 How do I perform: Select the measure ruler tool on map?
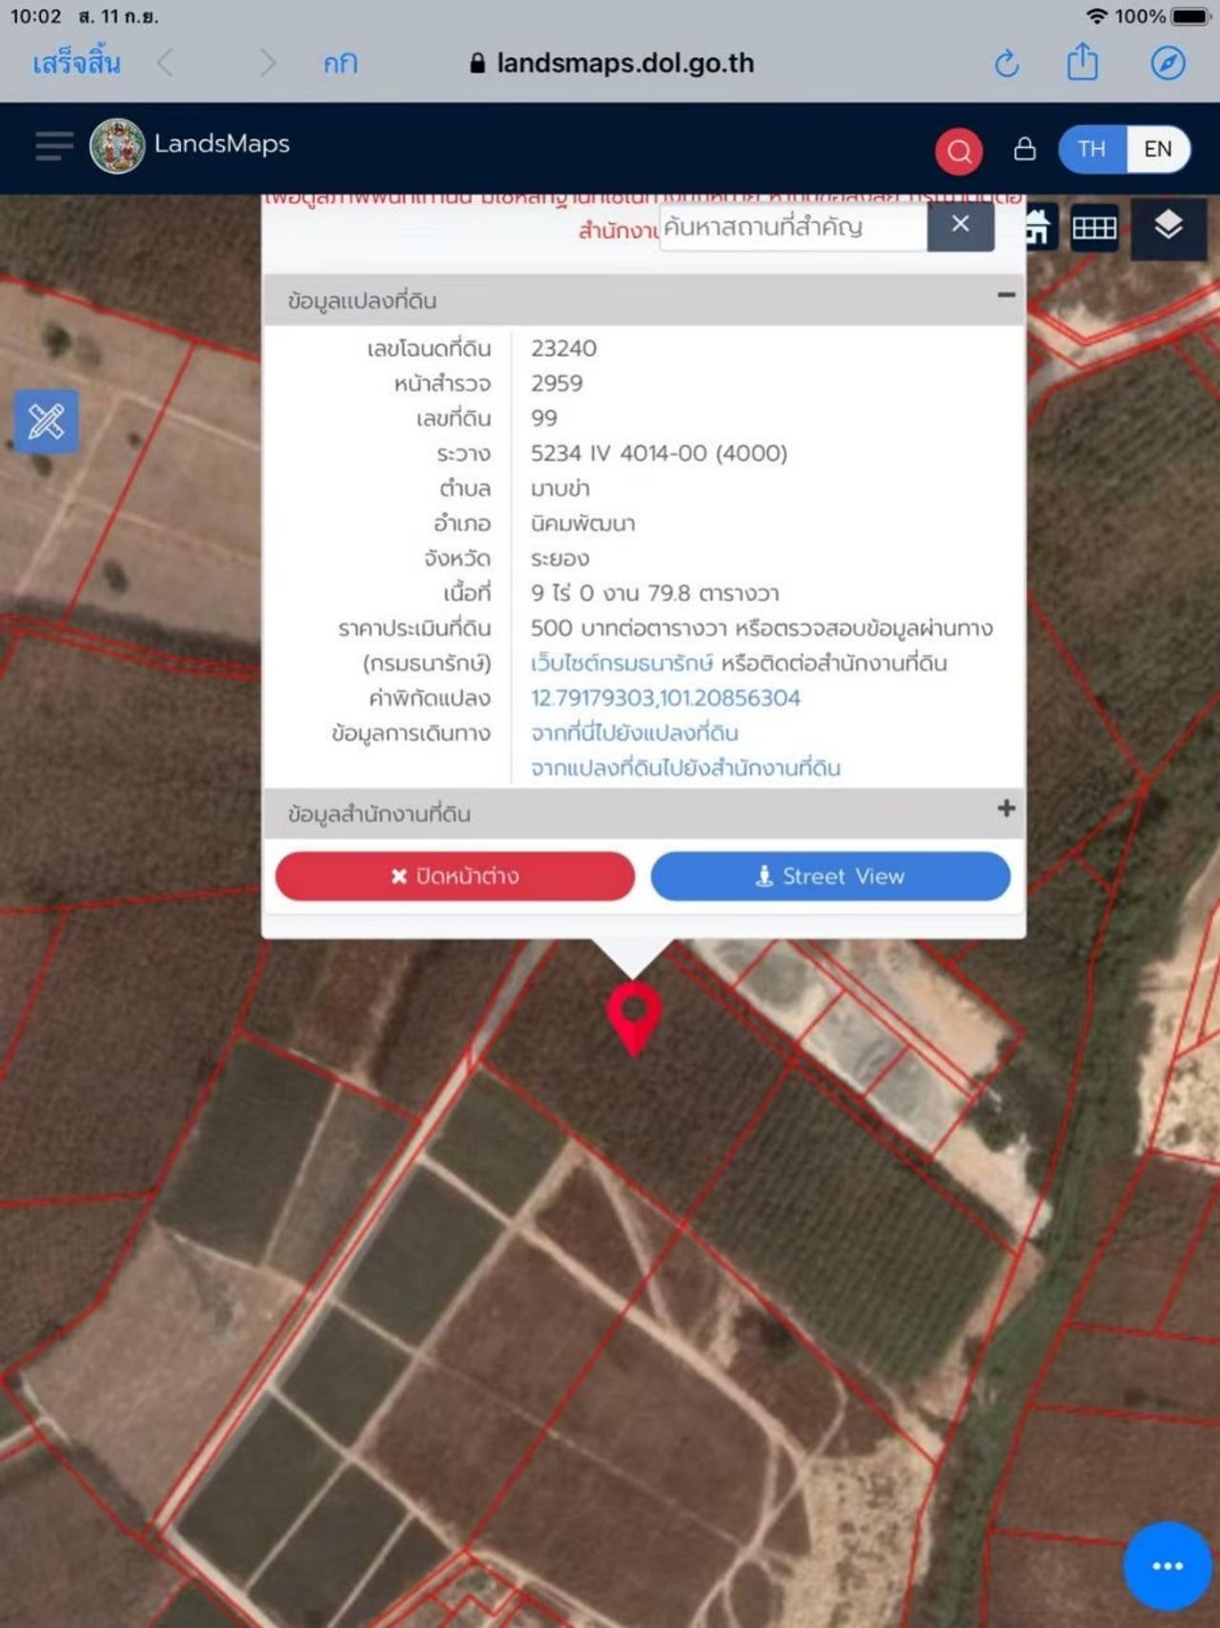point(47,422)
